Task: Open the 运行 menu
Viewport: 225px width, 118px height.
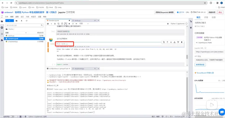Action: click(22, 17)
